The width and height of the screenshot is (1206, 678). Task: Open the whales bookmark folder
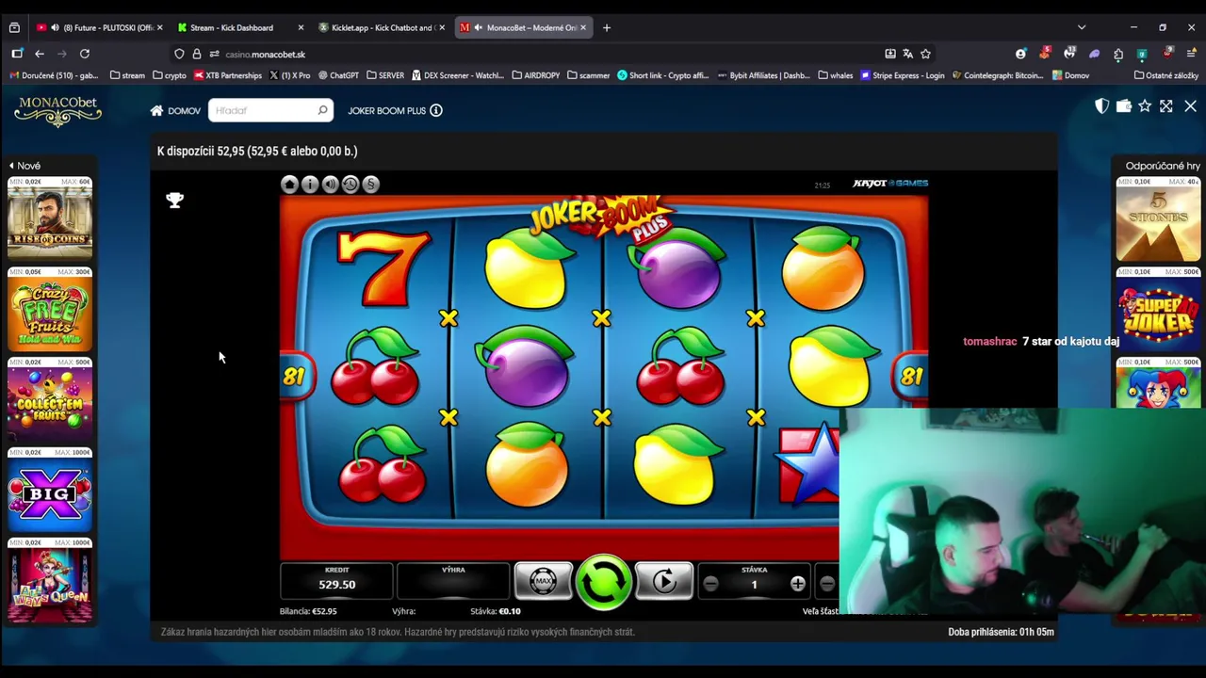click(836, 75)
